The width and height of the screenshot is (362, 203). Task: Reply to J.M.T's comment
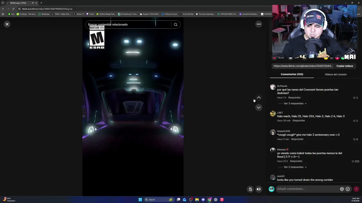[x=299, y=121]
